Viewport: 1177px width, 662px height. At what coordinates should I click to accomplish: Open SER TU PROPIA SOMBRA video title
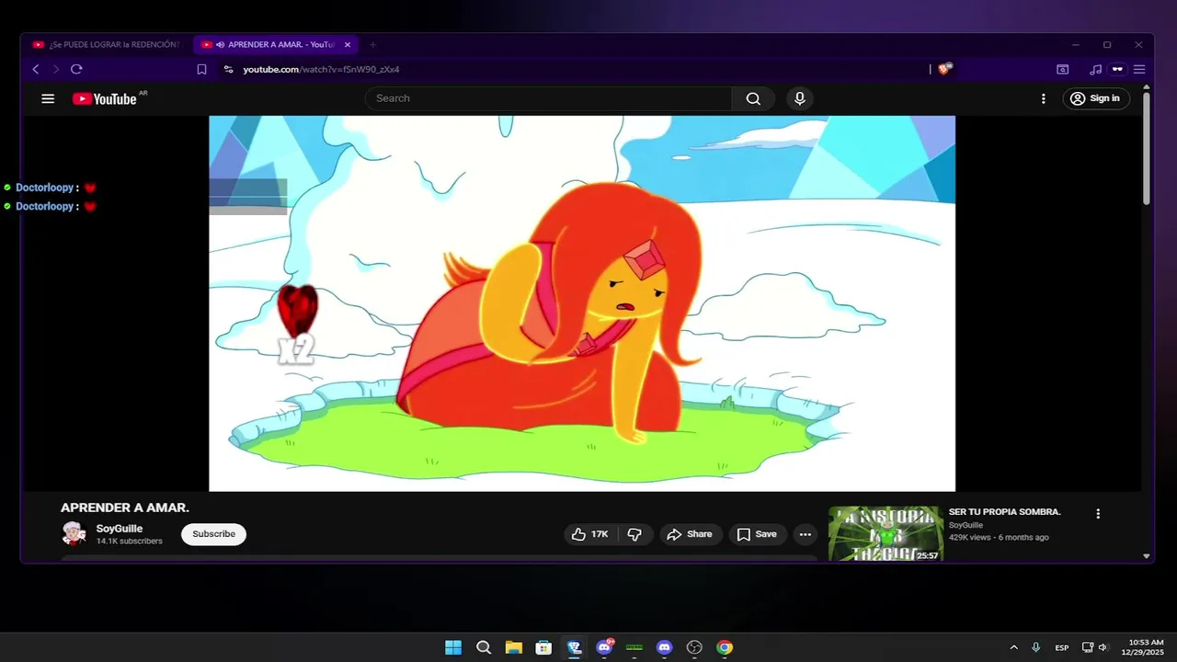pos(1005,512)
